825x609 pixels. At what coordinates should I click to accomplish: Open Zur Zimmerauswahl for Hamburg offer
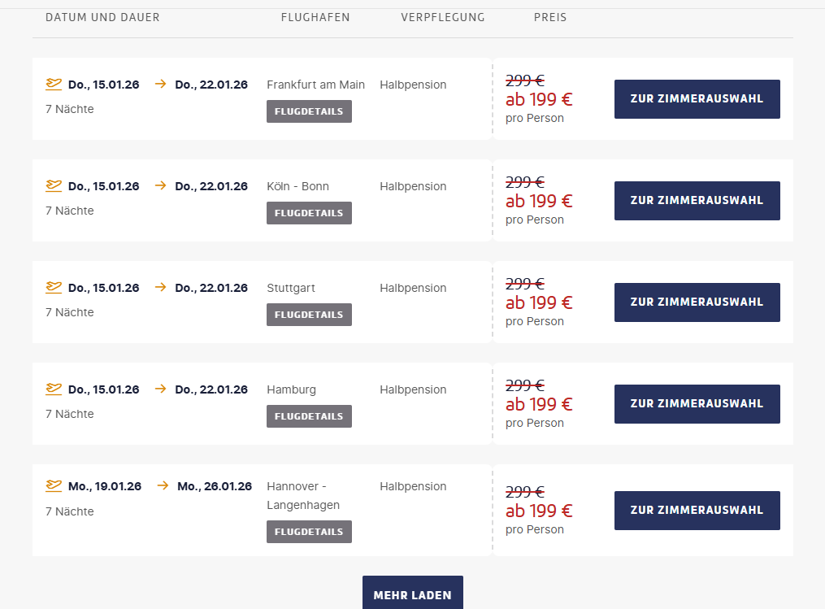[x=697, y=404]
